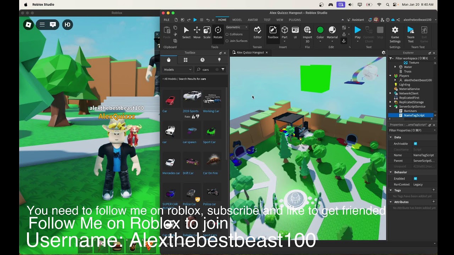Select the Alex Quizzz Hangout document tab
Viewport: 454px width, 255px height.
tap(250, 52)
